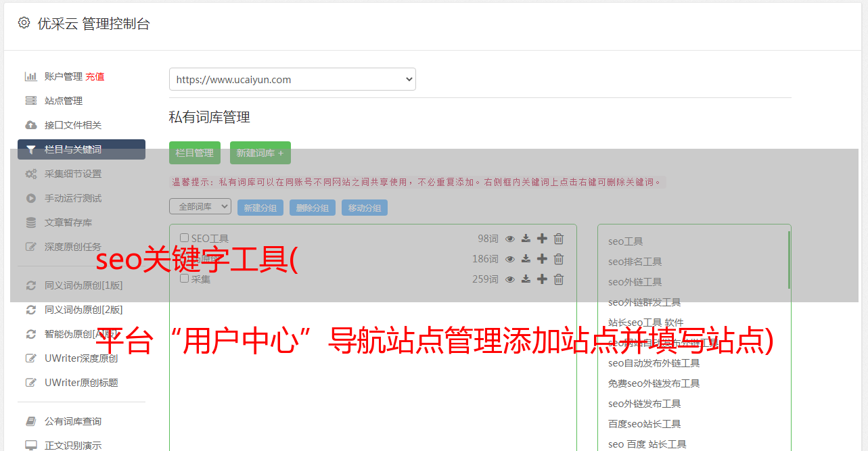Click the 新建分组 button

[x=260, y=208]
